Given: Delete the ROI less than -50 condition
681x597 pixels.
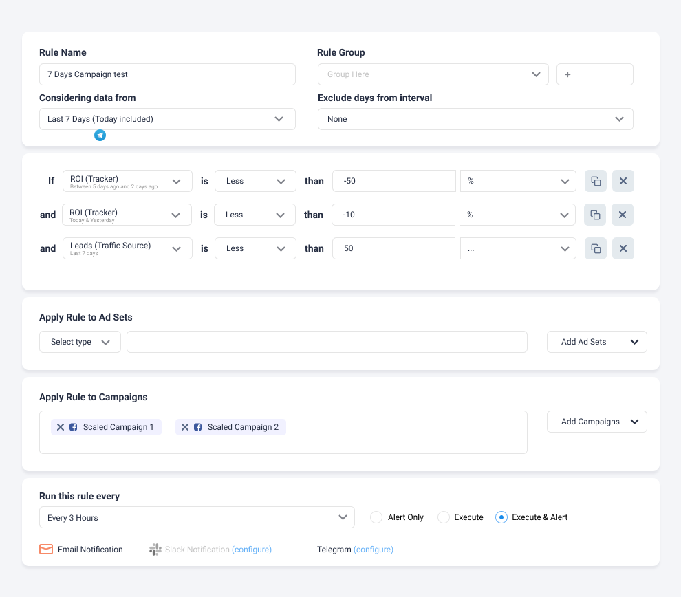Looking at the screenshot, I should click(623, 181).
